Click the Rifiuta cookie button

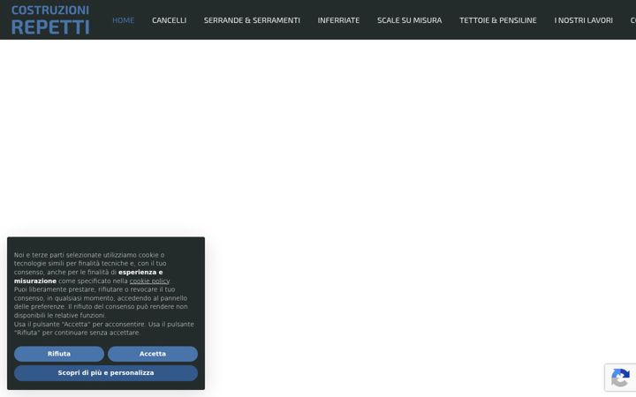coord(59,354)
